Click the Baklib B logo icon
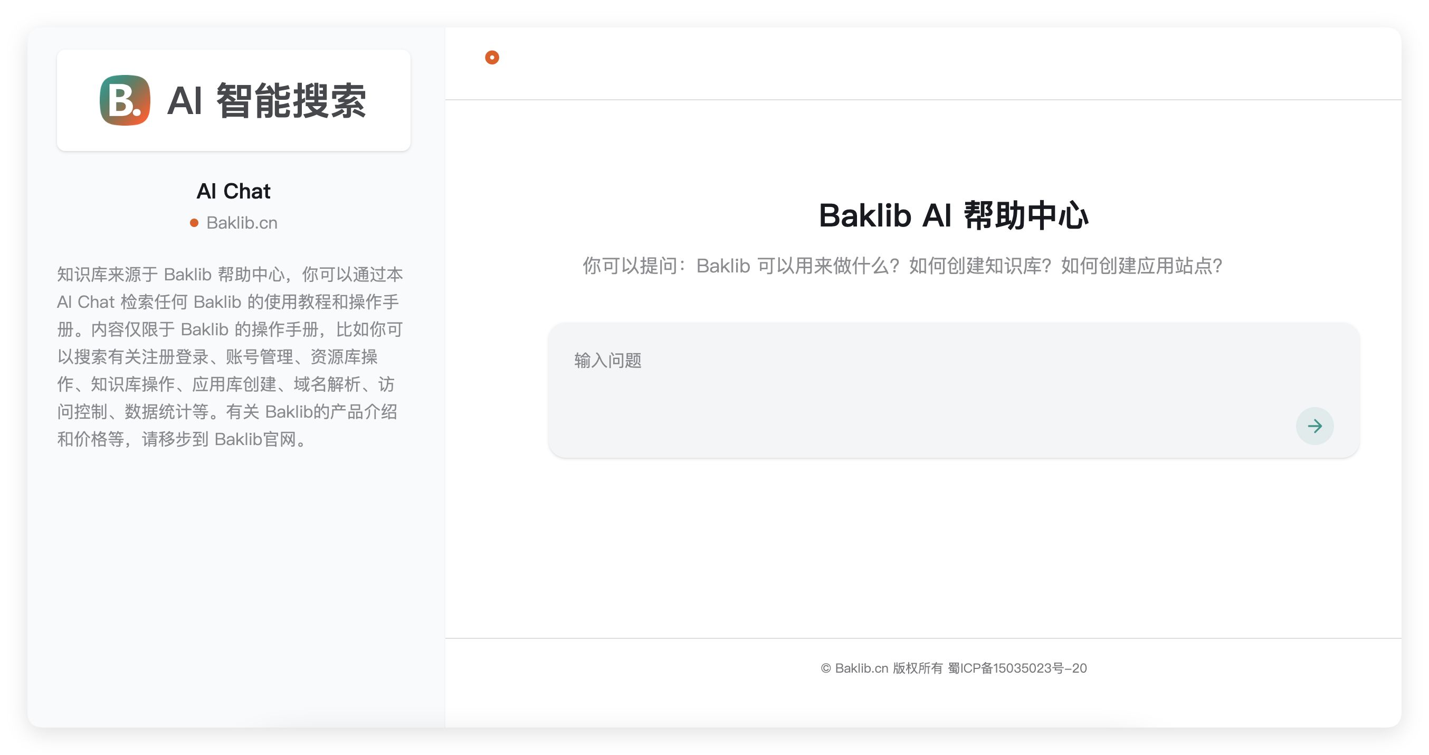The width and height of the screenshot is (1429, 755). [x=125, y=100]
